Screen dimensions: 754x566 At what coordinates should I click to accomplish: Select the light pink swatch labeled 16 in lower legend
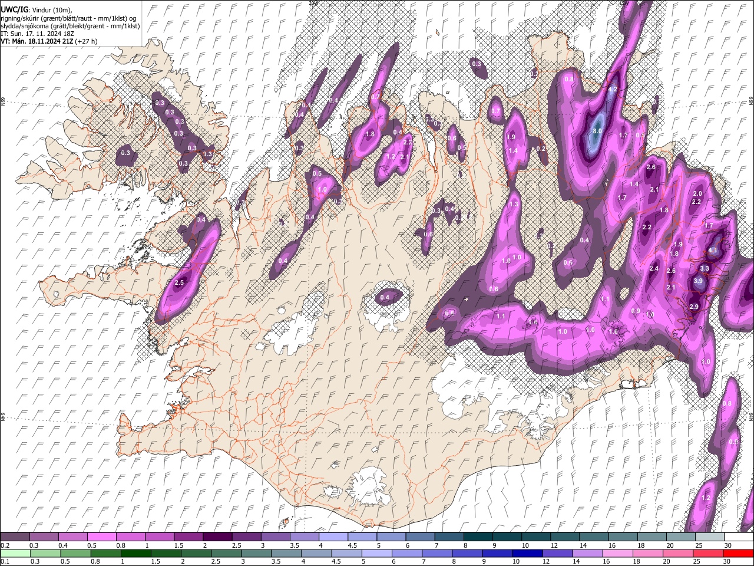point(617,553)
